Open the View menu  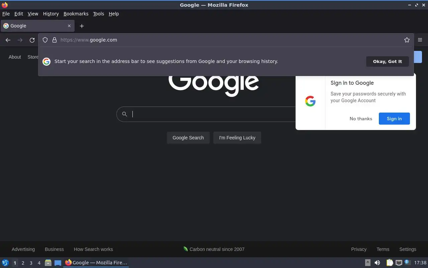click(x=33, y=14)
